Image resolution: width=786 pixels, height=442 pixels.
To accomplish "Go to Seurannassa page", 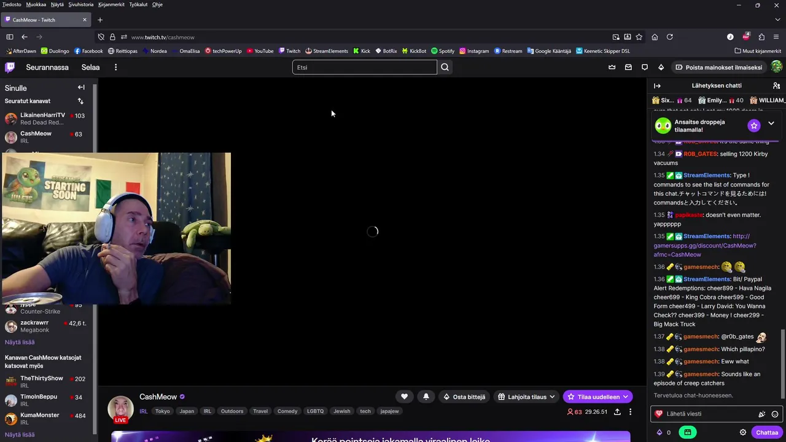I will [47, 68].
